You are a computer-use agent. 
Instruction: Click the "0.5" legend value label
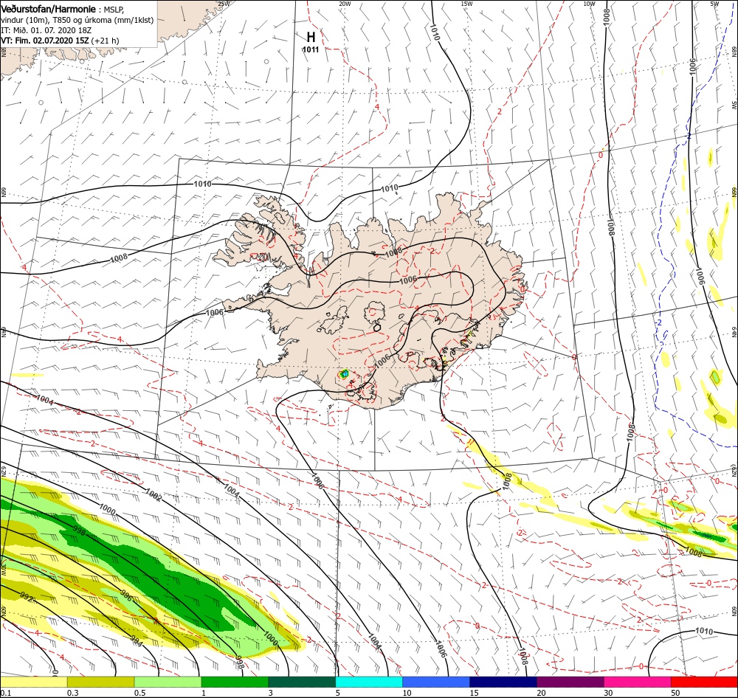click(139, 693)
